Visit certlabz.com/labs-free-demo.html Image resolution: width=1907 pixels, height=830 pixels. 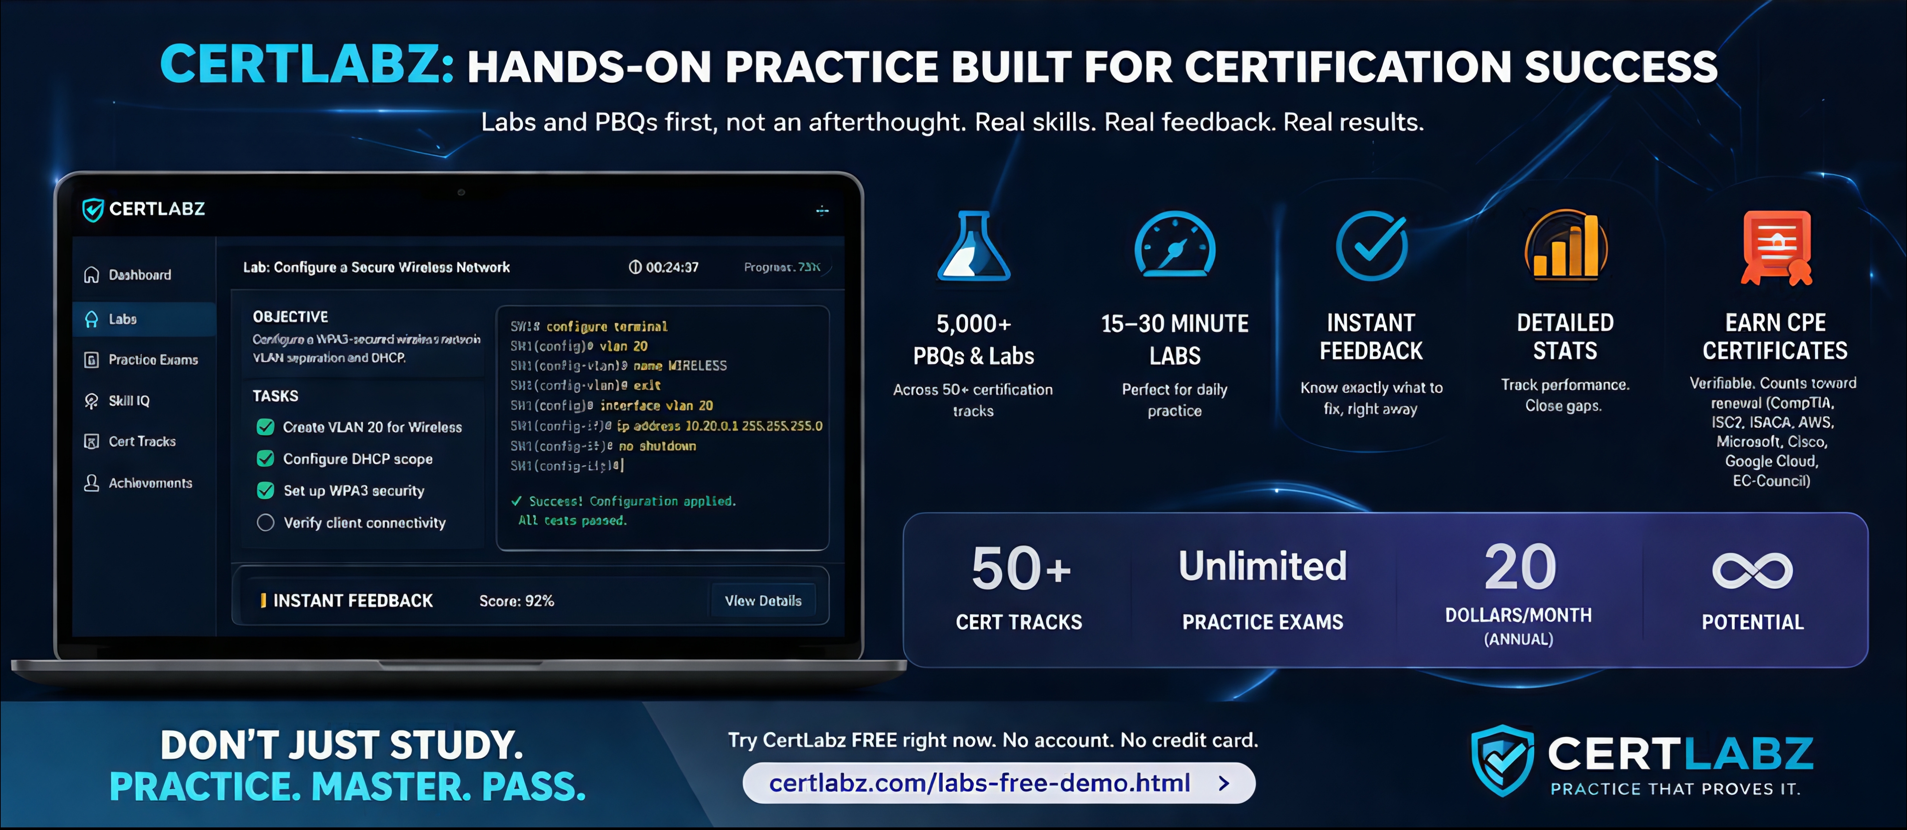click(980, 783)
